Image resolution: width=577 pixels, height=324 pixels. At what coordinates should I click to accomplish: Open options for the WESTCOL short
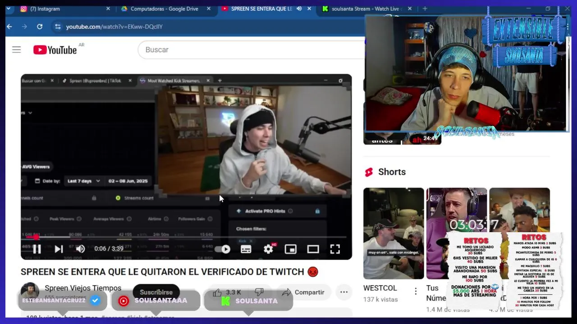416,292
